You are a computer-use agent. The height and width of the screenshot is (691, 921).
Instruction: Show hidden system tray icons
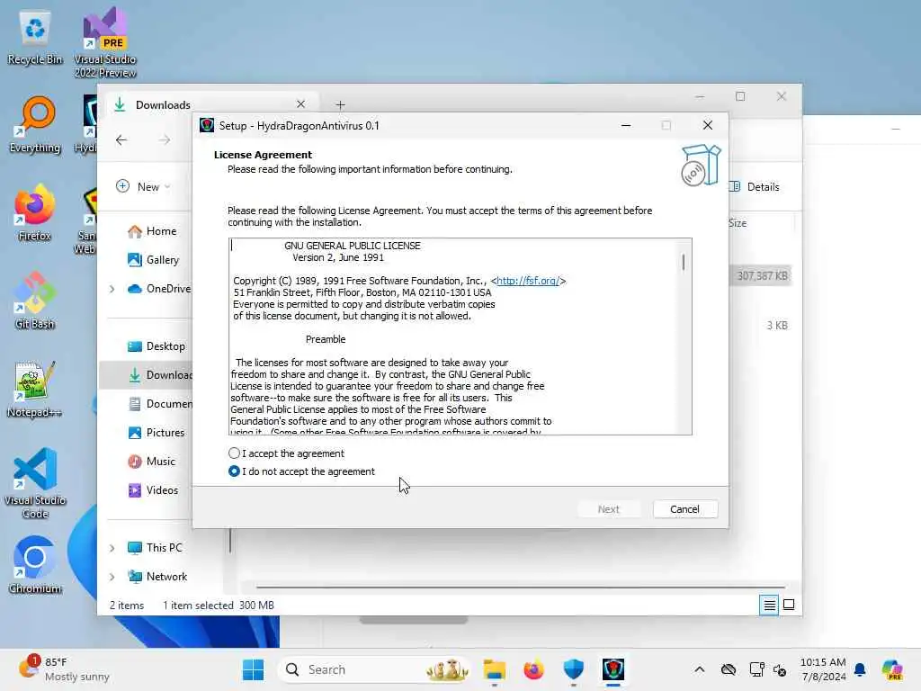(699, 669)
